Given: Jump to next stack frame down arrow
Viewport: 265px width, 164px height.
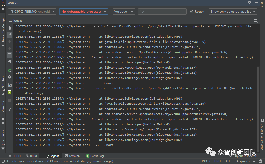Looking at the screenshot, I should click(x=10, y=48).
